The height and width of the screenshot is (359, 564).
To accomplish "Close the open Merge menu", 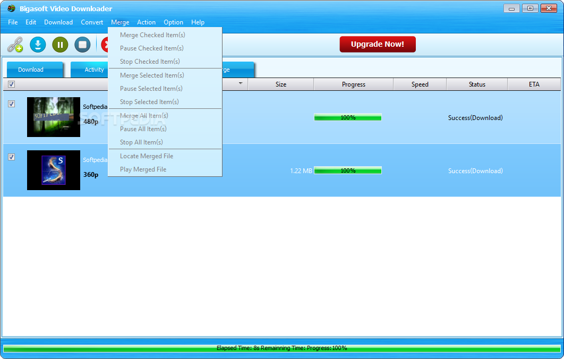I will pos(120,22).
